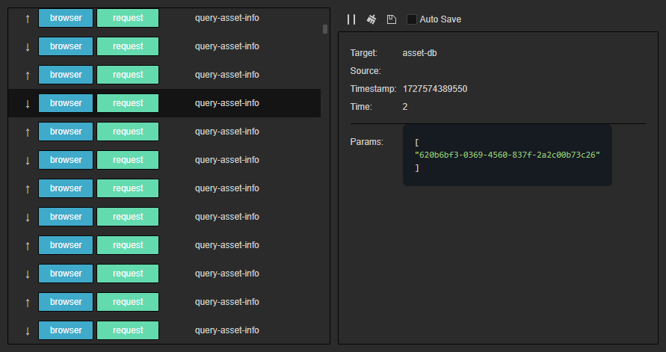Click the Target value asset-db

[x=419, y=53]
